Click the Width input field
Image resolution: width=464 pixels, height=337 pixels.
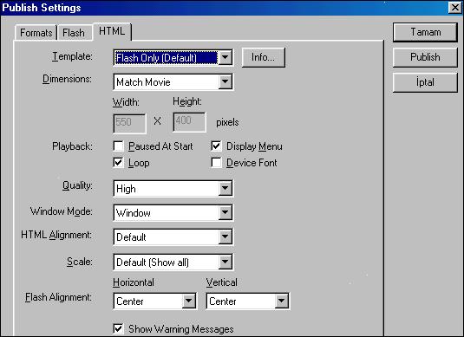coord(129,123)
